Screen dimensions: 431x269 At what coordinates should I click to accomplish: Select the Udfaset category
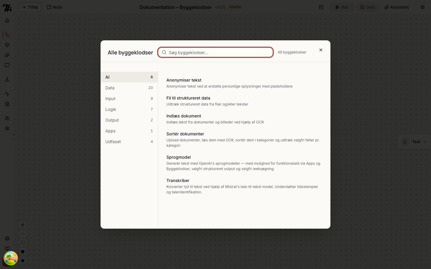(129, 142)
